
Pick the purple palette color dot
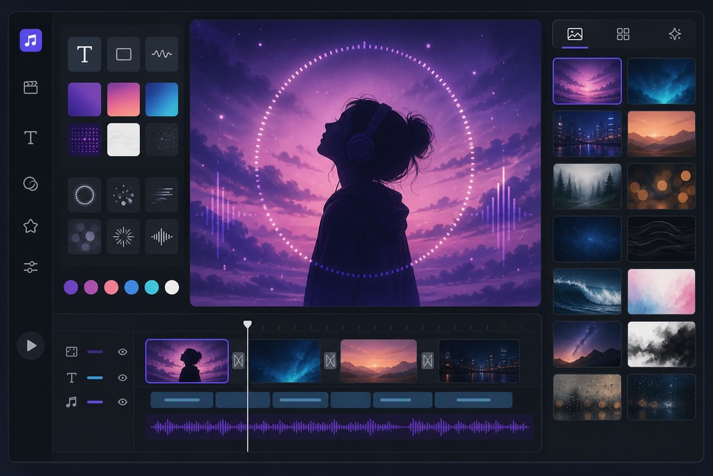point(71,287)
